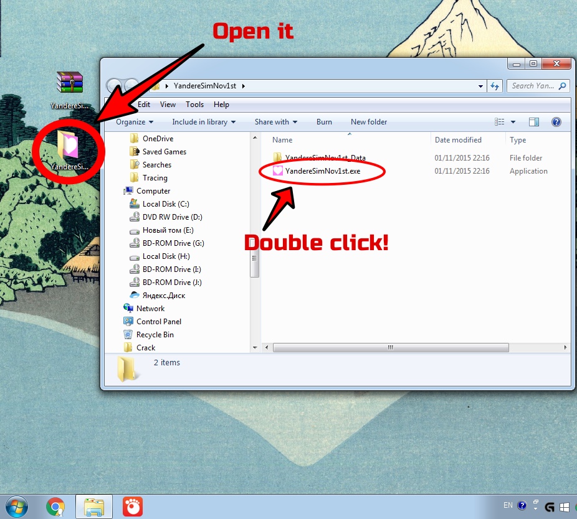
Task: Click the file list scroll right arrow
Action: (566, 347)
